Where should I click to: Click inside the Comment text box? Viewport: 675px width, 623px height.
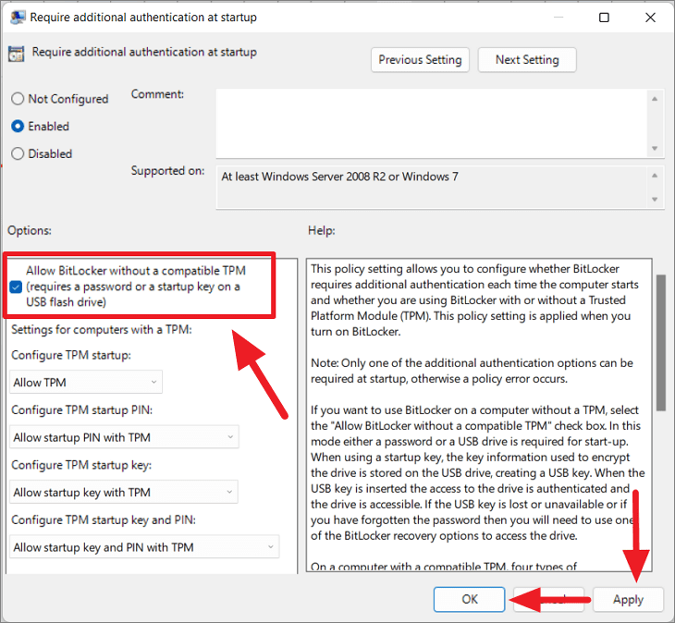point(431,124)
